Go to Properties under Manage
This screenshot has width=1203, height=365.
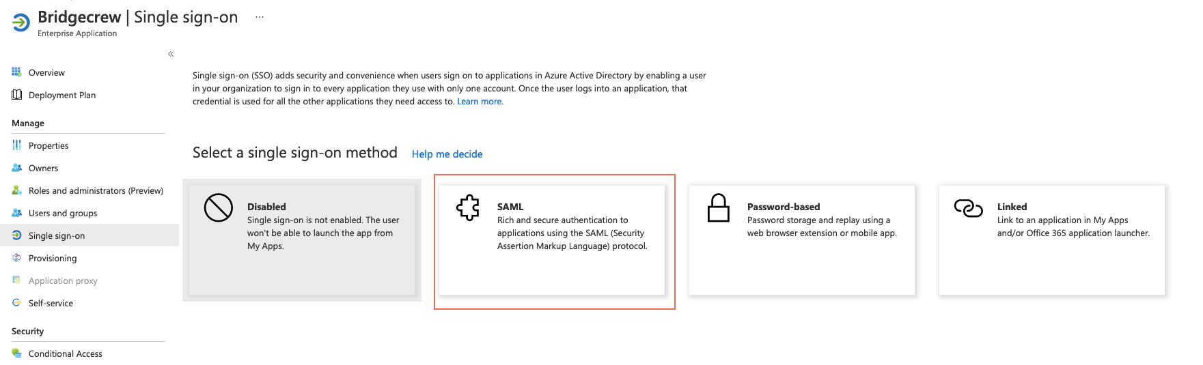(49, 146)
